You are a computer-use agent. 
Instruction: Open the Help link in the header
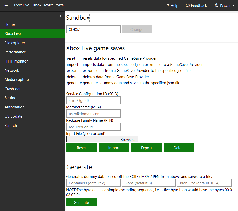(173, 6)
